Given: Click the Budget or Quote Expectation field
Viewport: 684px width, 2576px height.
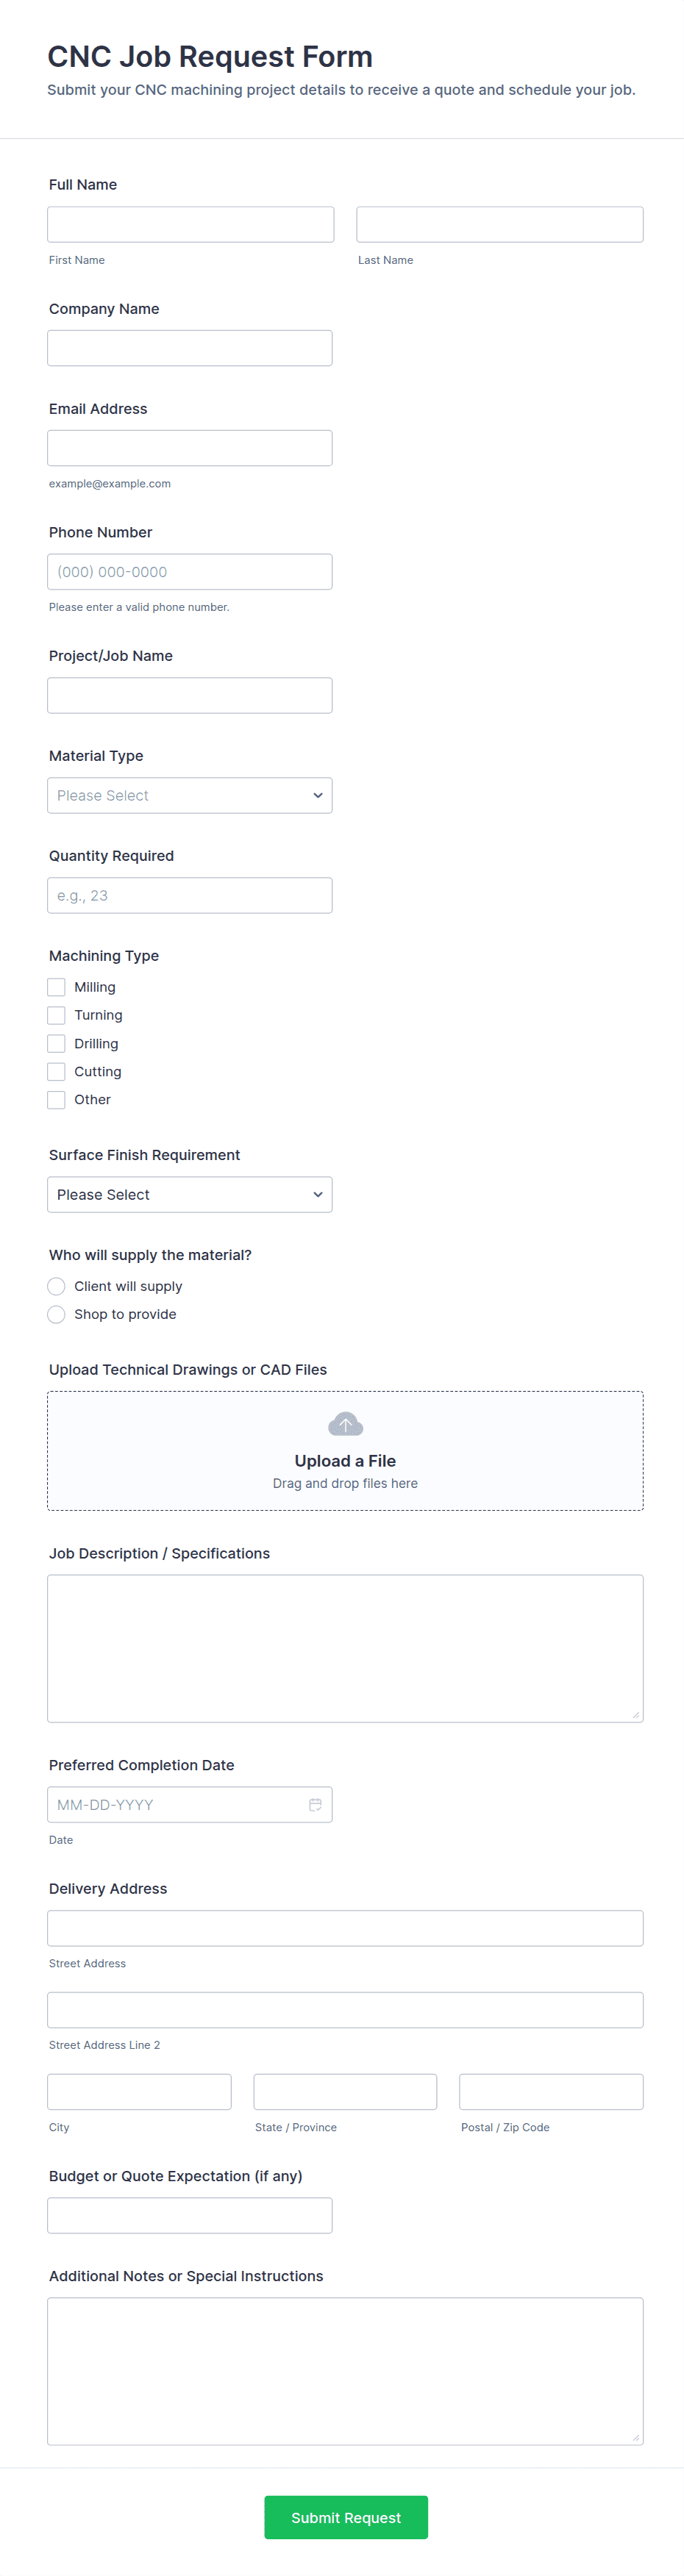Looking at the screenshot, I should point(190,2215).
